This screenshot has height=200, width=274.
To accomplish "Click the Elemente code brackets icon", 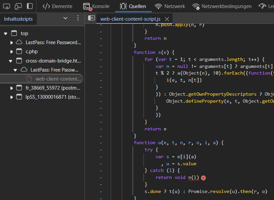I will [x=46, y=6].
